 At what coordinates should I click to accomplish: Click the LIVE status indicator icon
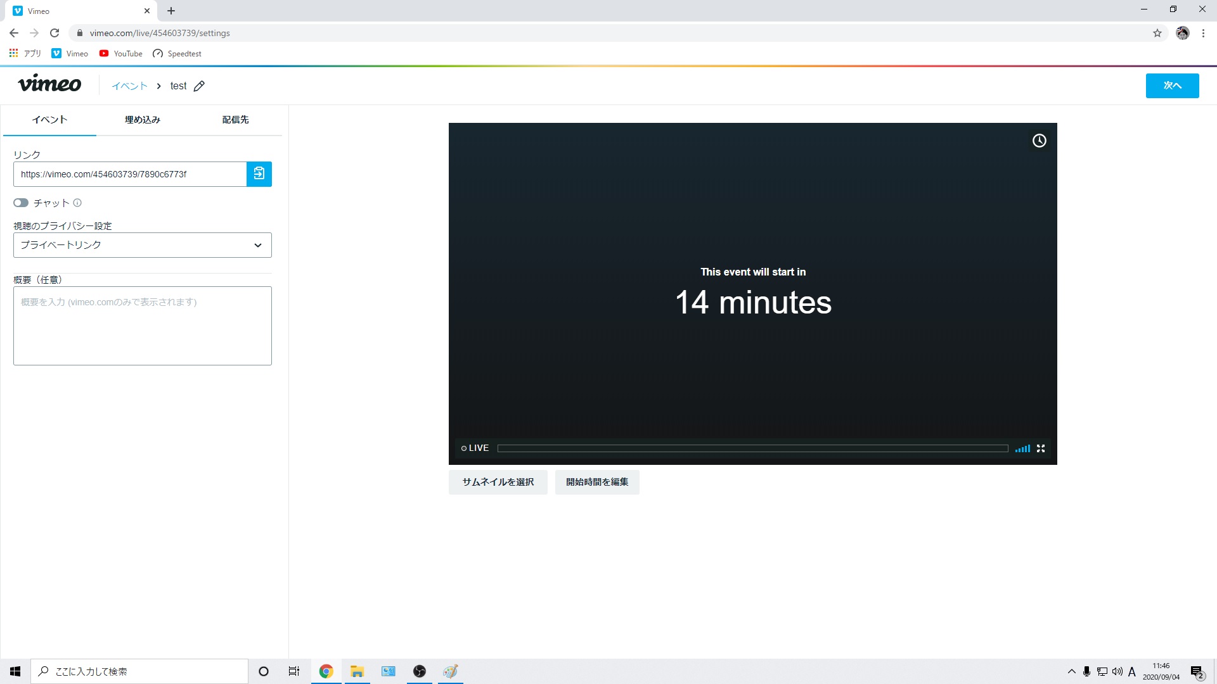click(x=464, y=448)
